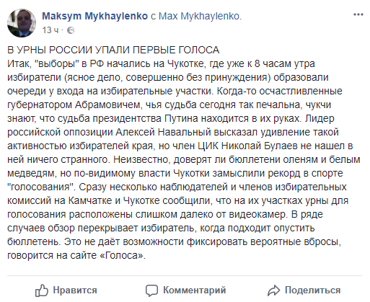The height and width of the screenshot is (302, 370).
Task: Click the Нравится label
Action: pyautogui.click(x=75, y=290)
